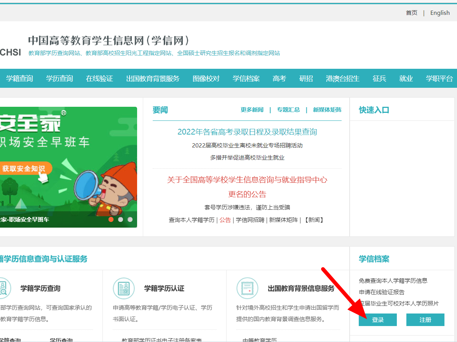The height and width of the screenshot is (342, 457).
Task: Click the 注册 register button
Action: (425, 320)
